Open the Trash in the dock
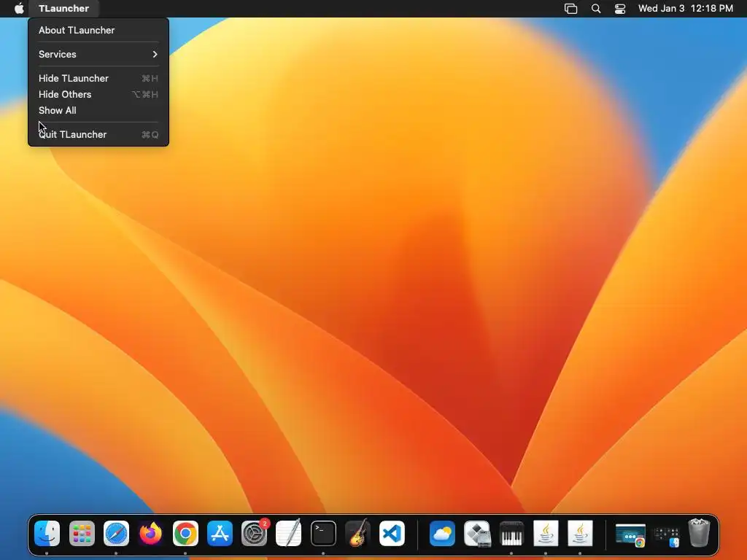The width and height of the screenshot is (747, 560). (699, 533)
